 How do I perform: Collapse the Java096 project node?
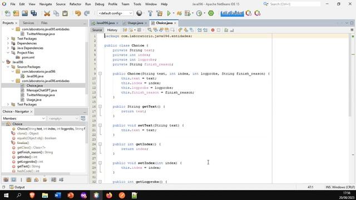3,62
